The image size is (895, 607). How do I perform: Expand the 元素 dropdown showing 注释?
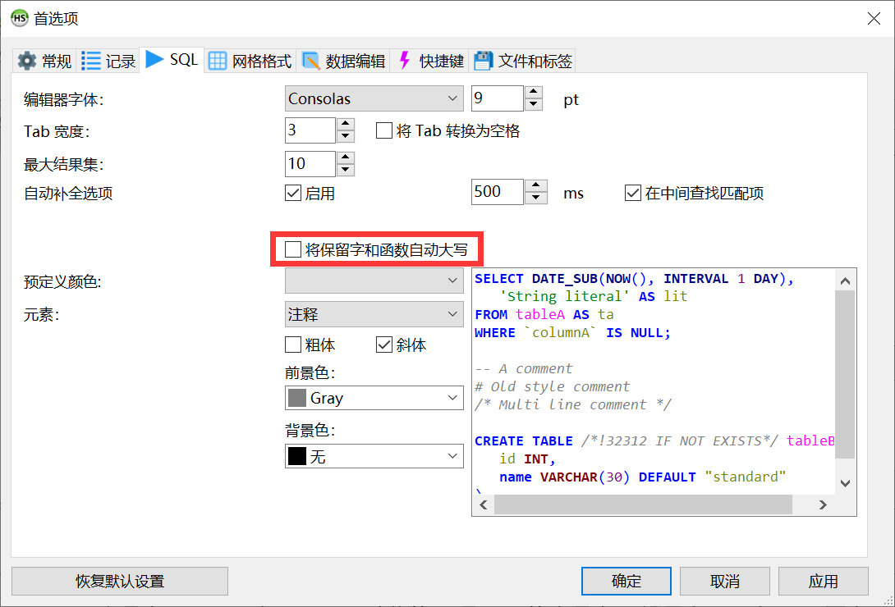point(374,314)
